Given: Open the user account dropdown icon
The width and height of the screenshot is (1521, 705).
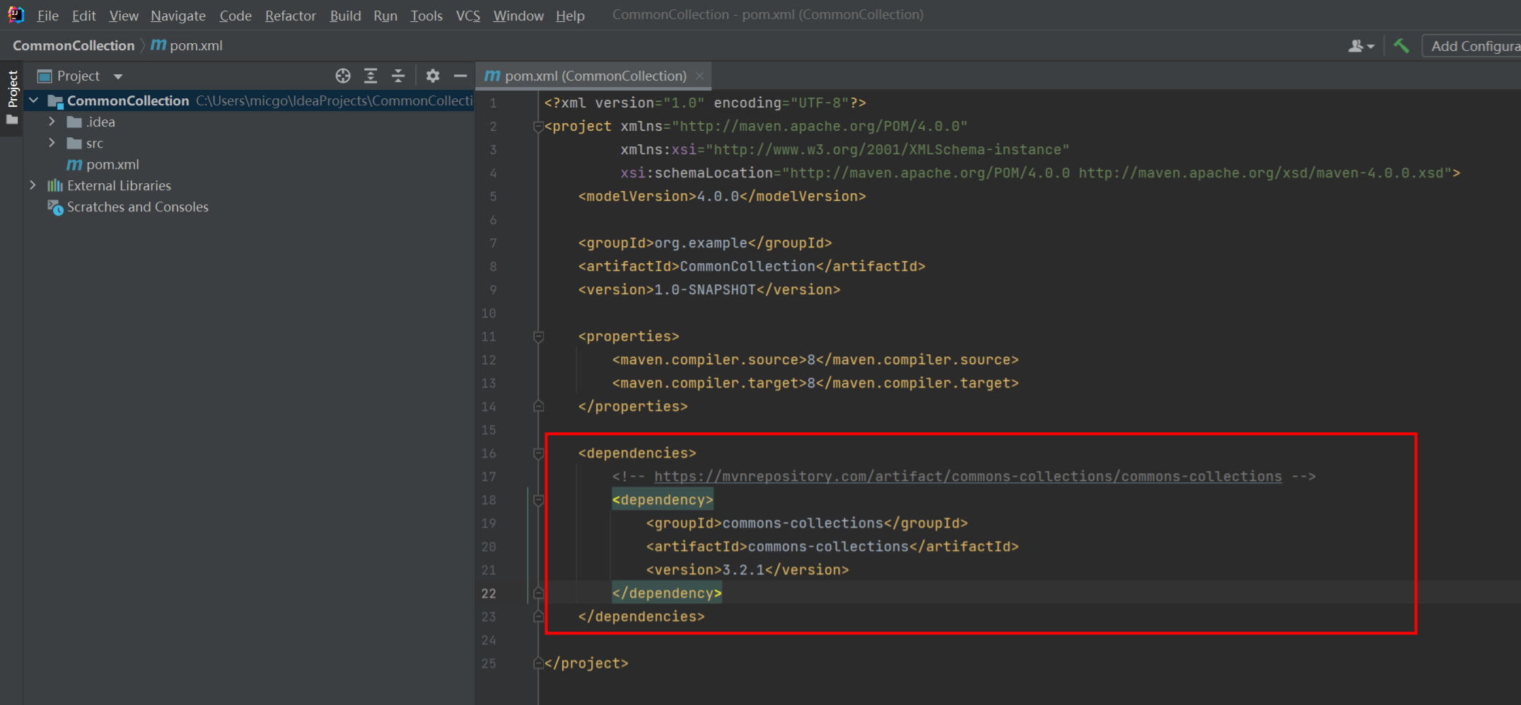Looking at the screenshot, I should 1361,46.
